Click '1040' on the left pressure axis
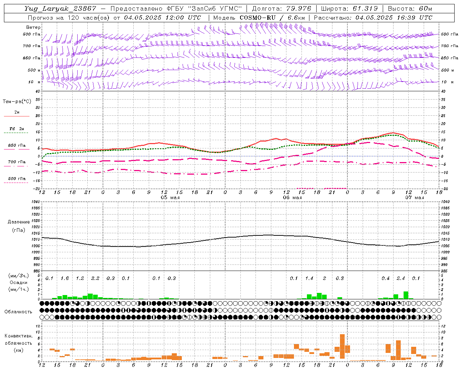The height and width of the screenshot is (368, 460). [x=35, y=202]
